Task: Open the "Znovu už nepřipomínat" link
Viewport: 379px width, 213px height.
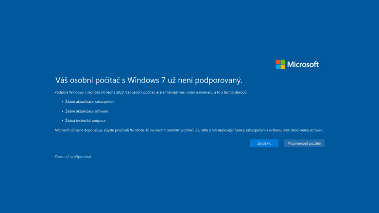Action: coord(73,157)
